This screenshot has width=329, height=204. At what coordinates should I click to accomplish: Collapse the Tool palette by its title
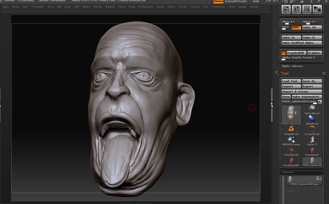pos(285,73)
